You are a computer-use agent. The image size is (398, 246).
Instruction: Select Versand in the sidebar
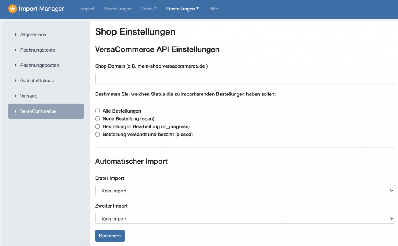pos(29,96)
